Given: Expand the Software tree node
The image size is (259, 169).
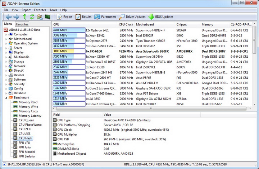Looking at the screenshot, I should [6, 80].
